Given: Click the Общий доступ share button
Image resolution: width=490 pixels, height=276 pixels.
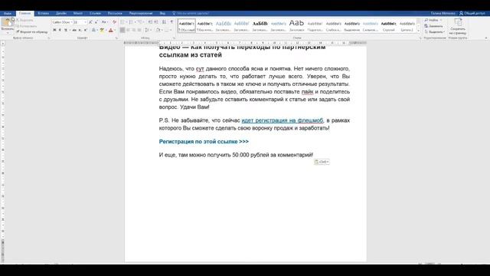Looking at the screenshot, I should click(472, 14).
